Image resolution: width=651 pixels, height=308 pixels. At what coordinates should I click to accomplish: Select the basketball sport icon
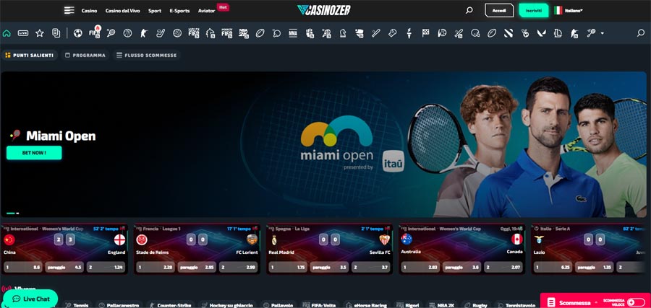click(127, 33)
